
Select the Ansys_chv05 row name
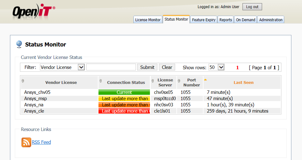[37, 92]
